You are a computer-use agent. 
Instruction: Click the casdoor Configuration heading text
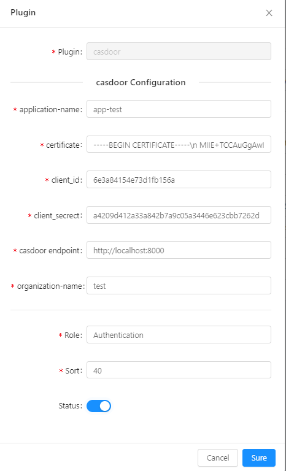coord(141,82)
